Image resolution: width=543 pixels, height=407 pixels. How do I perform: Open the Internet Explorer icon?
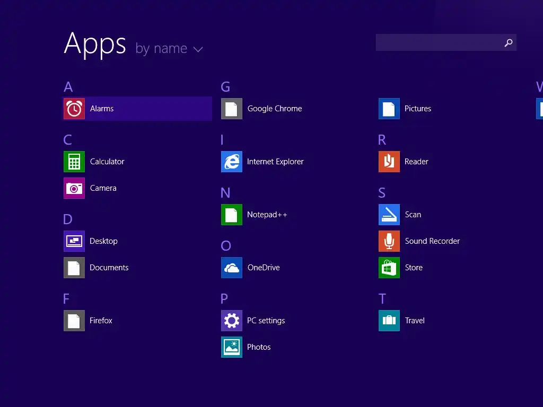[x=232, y=162]
